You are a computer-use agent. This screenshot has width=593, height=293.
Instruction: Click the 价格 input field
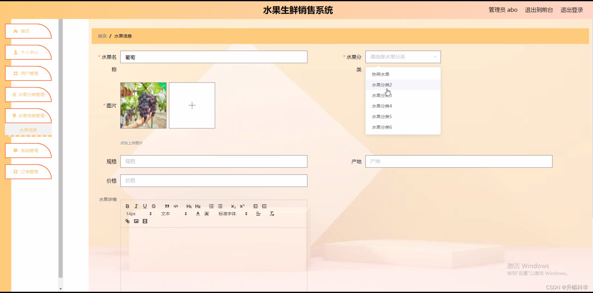pos(214,180)
